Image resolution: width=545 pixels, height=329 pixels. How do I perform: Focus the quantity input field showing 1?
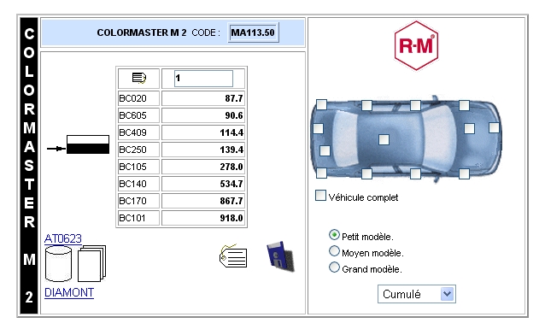pos(203,79)
